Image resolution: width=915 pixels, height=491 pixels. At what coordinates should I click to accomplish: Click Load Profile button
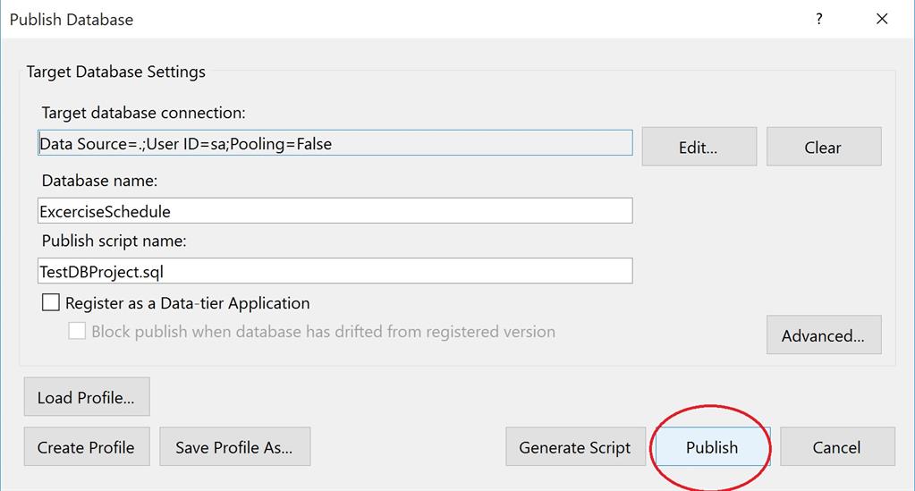click(86, 397)
